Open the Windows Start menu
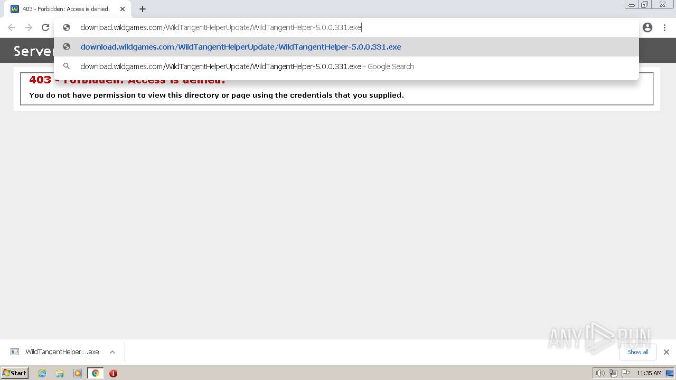 (x=14, y=373)
